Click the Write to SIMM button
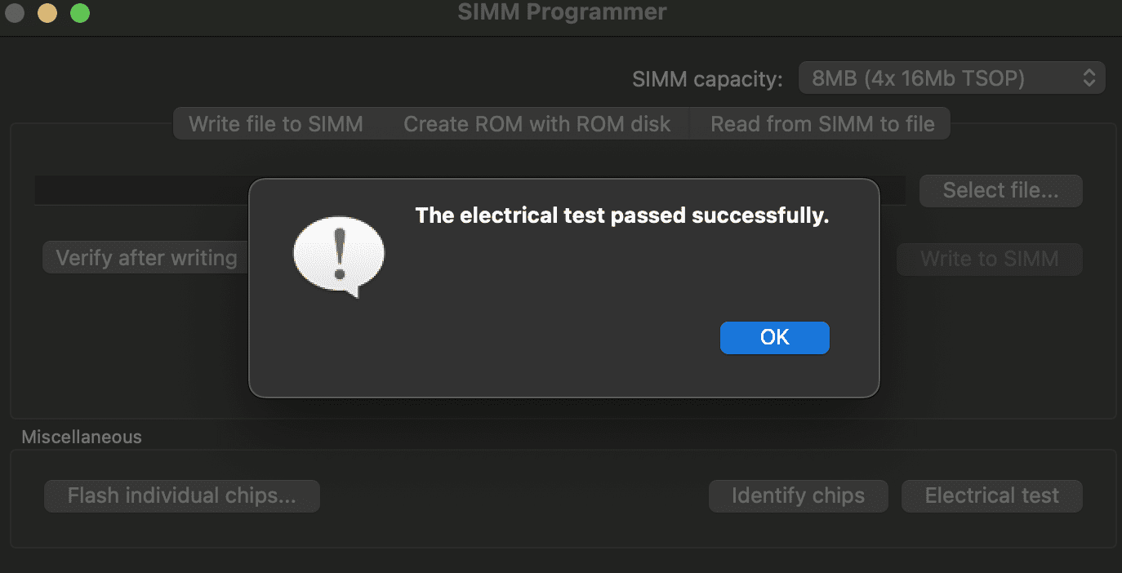The height and width of the screenshot is (573, 1122). pyautogui.click(x=989, y=259)
